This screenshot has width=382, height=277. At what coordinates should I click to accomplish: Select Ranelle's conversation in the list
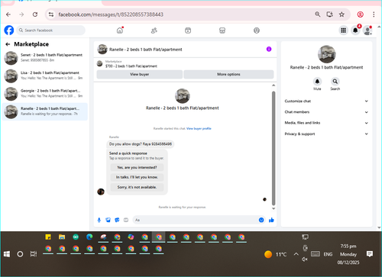click(x=45, y=111)
